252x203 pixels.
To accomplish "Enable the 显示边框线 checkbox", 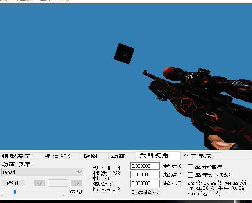I will (190, 175).
